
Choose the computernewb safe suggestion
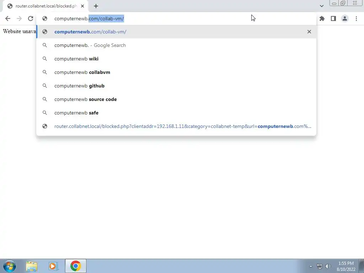(176, 113)
